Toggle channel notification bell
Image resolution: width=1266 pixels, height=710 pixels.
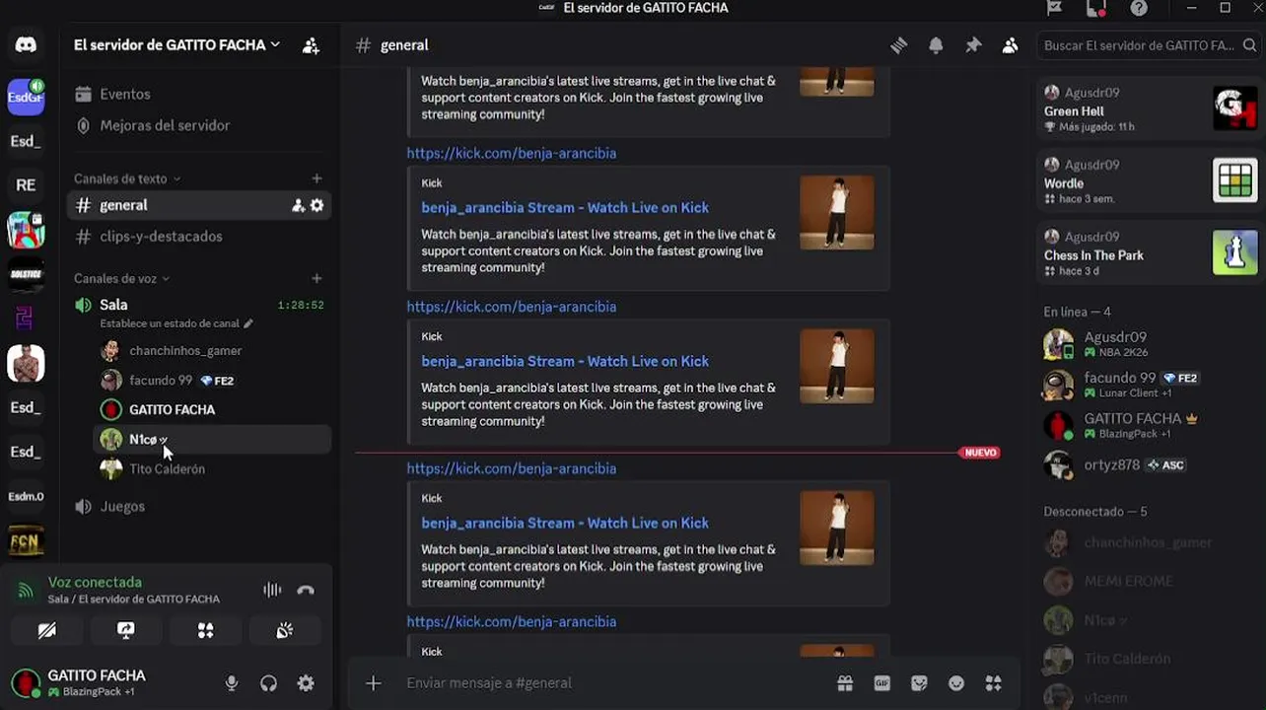[936, 45]
